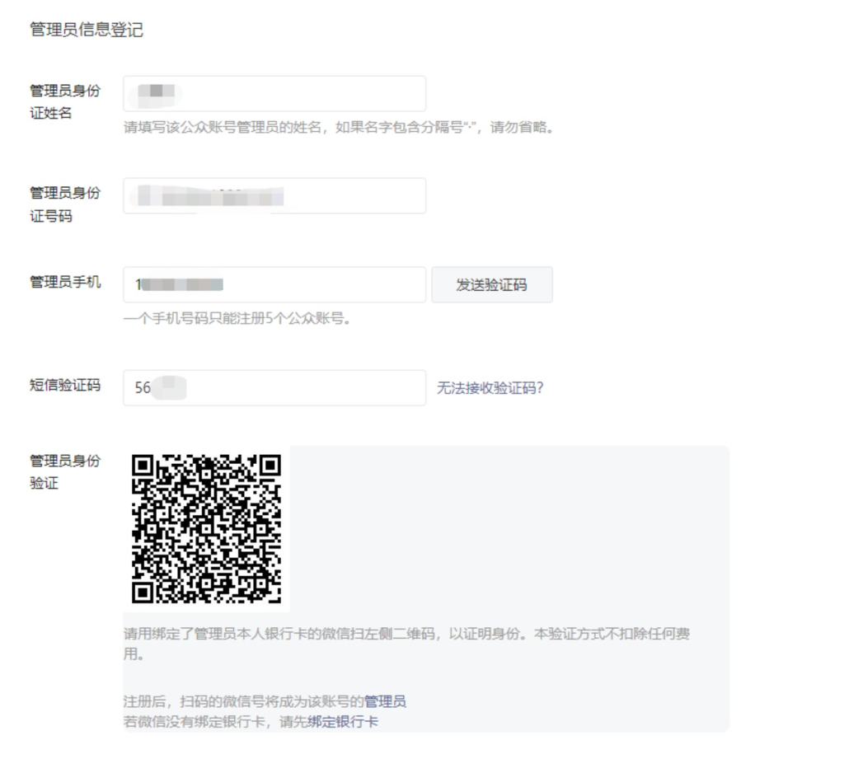Open the 绑定银行卡 link
Image resolution: width=844 pixels, height=773 pixels.
click(343, 722)
